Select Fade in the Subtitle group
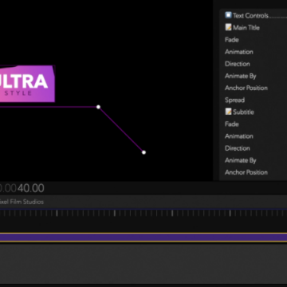This screenshot has width=287, height=287. (x=232, y=124)
